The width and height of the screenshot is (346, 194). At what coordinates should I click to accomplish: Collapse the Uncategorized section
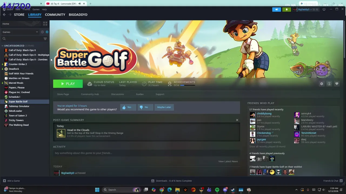[x=2, y=46]
